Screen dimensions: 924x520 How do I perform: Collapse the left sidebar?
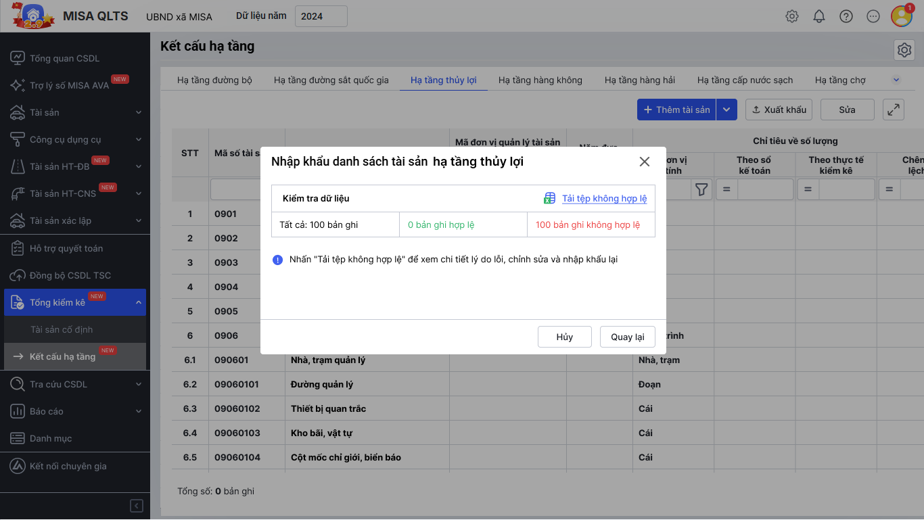pyautogui.click(x=137, y=506)
